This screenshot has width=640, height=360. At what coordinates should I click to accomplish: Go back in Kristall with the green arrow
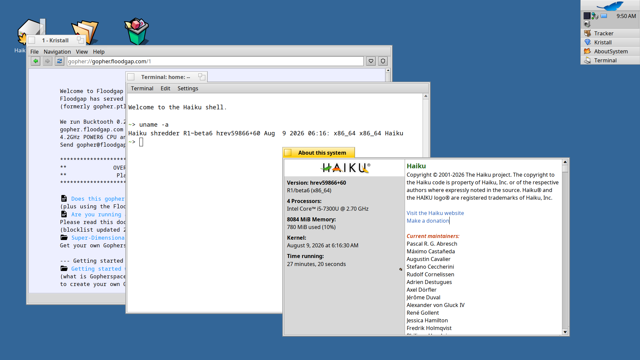[36, 61]
